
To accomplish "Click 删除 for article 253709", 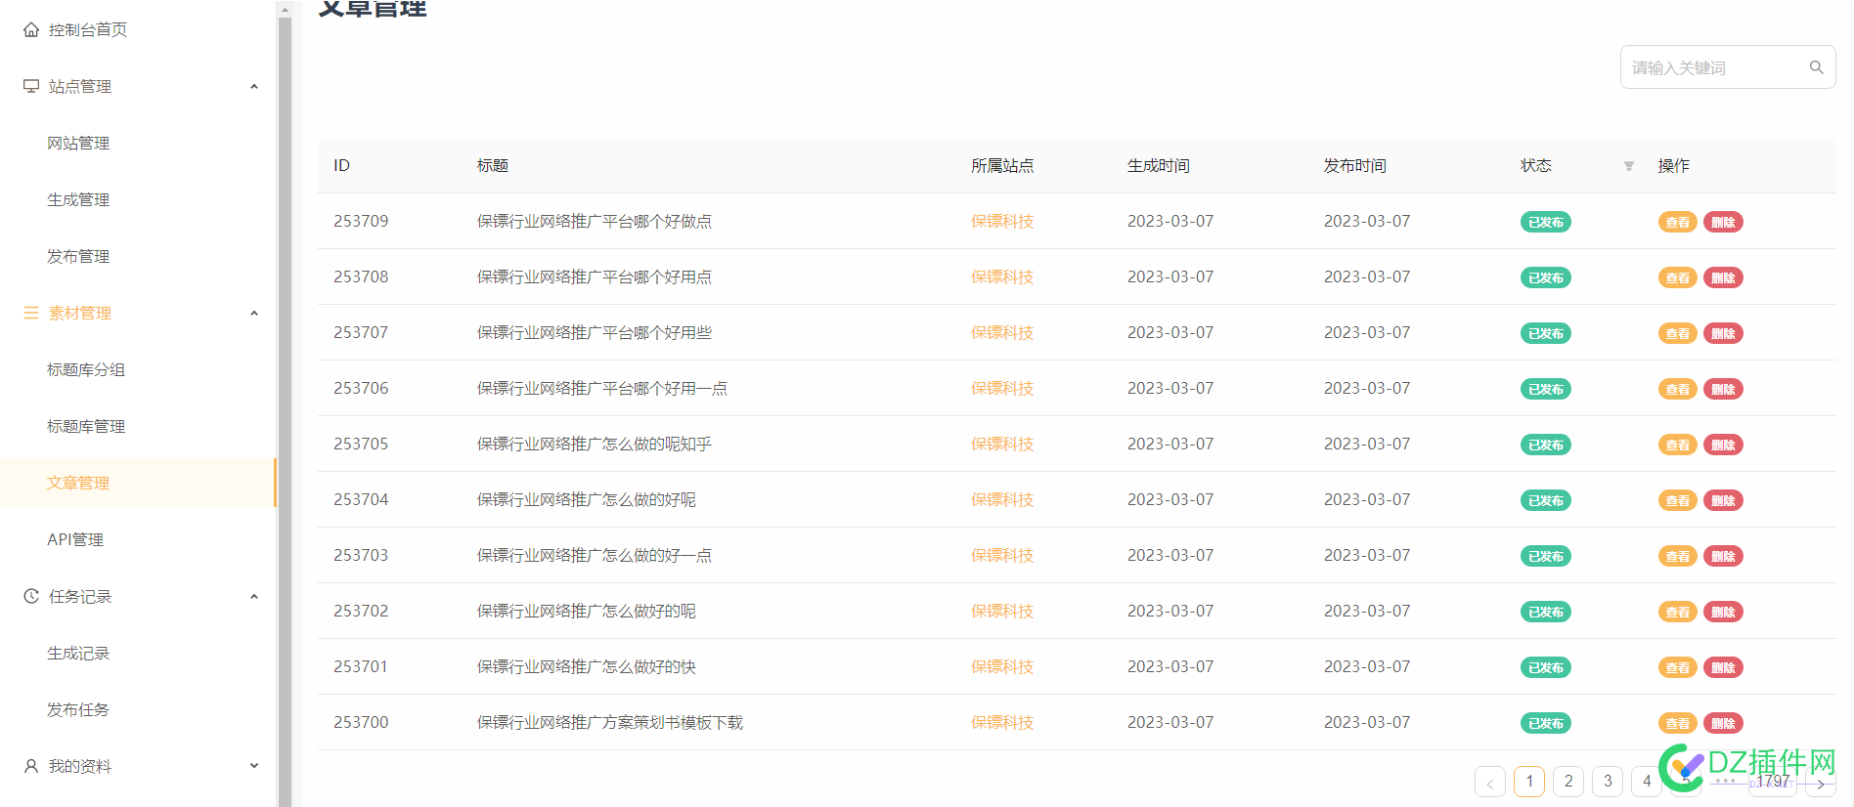I will click(x=1723, y=222).
